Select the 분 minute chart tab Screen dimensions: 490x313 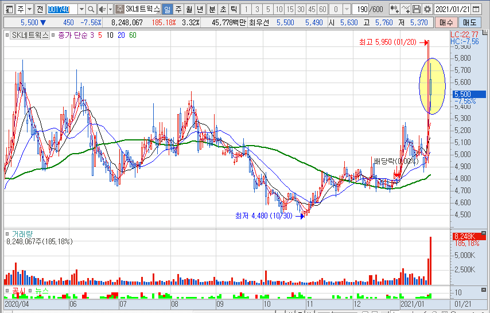click(x=212, y=10)
